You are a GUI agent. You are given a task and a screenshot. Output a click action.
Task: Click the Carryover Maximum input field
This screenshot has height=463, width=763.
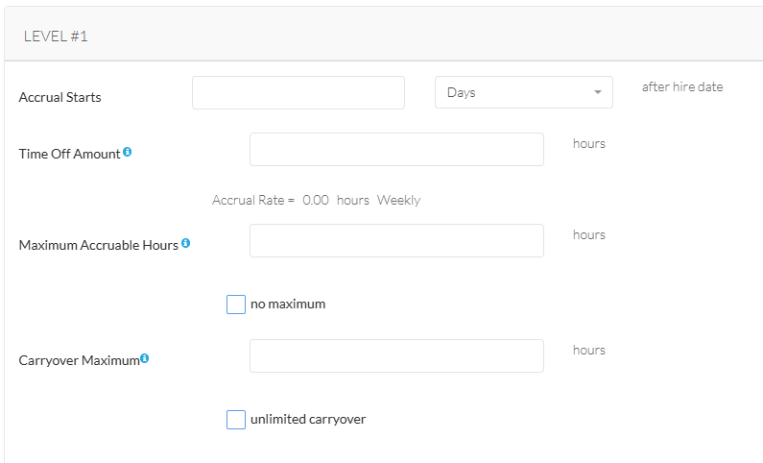coord(396,355)
